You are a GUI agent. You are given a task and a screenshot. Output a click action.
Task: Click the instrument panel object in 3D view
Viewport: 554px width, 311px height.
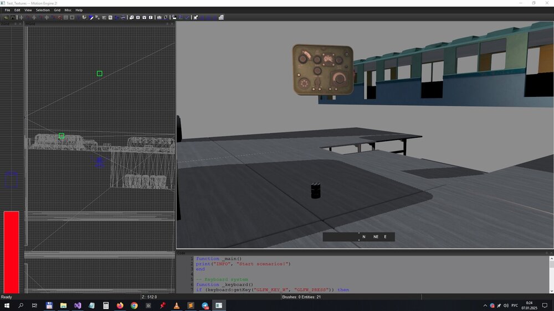click(322, 70)
